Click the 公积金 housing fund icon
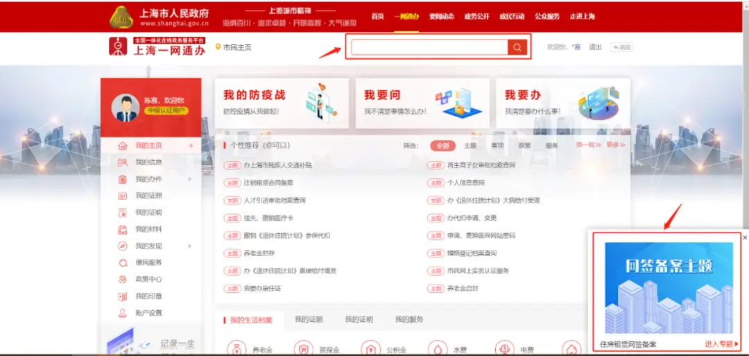749x356 pixels. [x=370, y=348]
